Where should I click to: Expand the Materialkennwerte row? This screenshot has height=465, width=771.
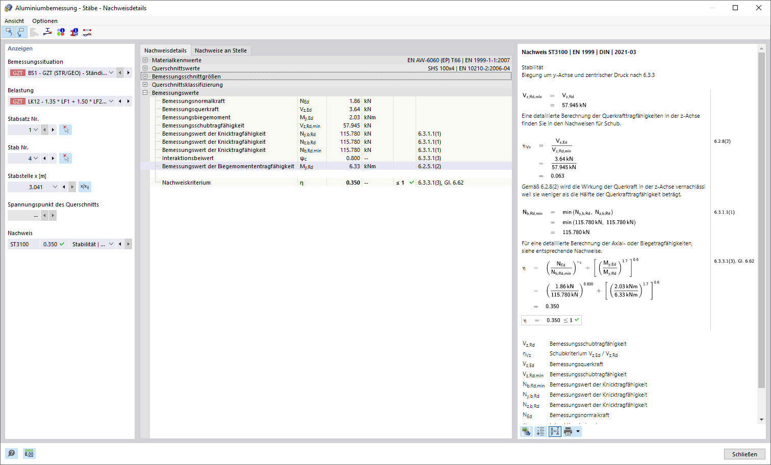pyautogui.click(x=145, y=60)
